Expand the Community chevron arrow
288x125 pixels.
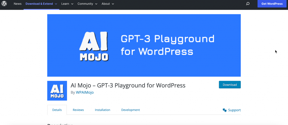[96, 4]
